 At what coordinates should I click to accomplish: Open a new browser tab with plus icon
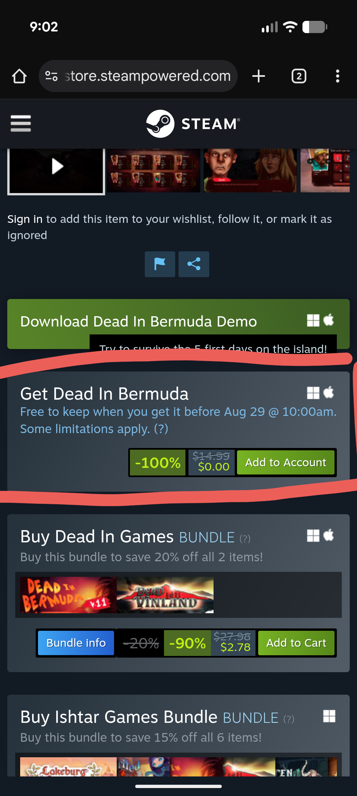tap(258, 76)
